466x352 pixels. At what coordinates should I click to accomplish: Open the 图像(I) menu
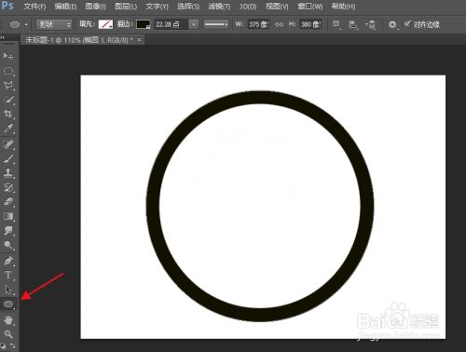click(96, 7)
